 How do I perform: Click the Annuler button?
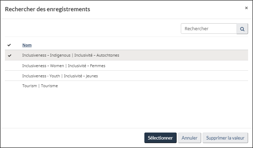click(189, 138)
